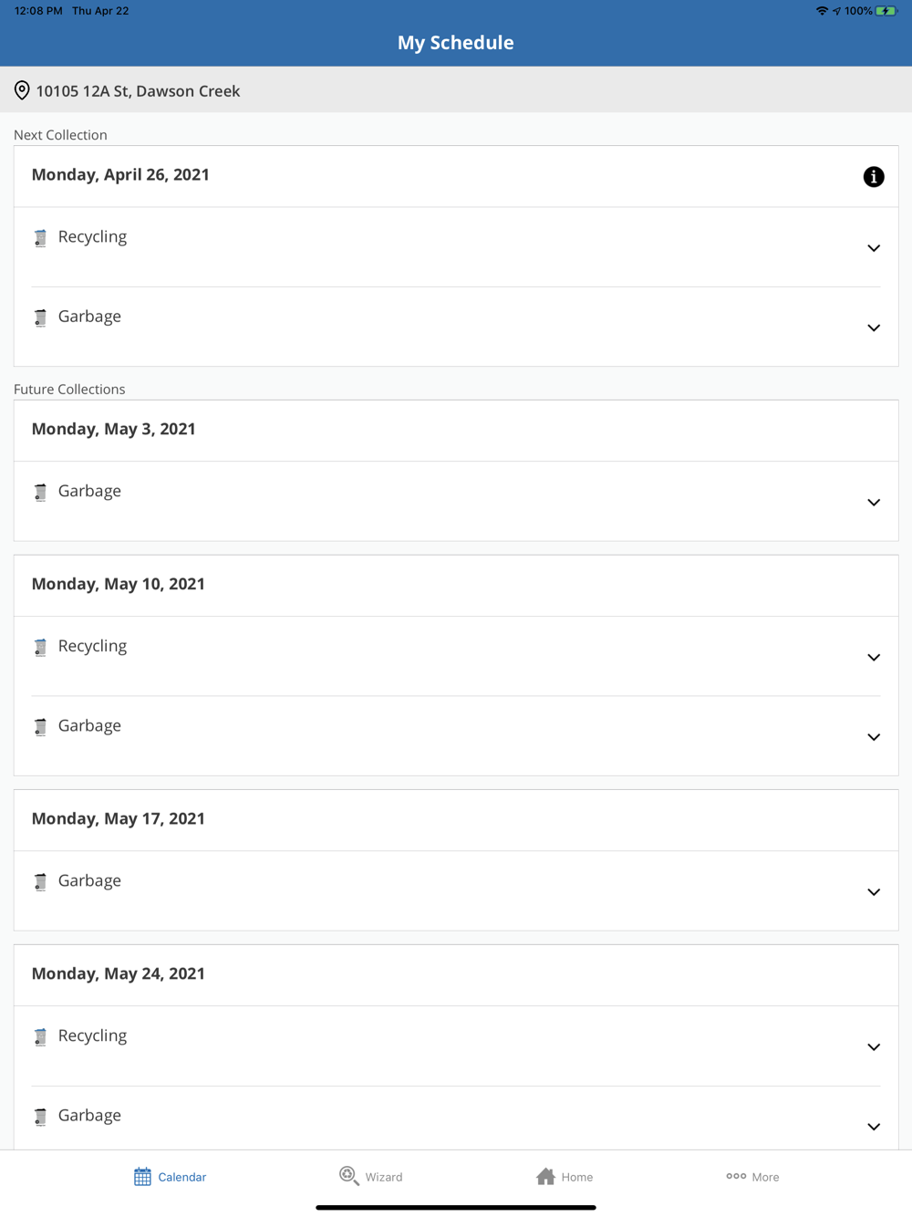Expand Garbage details for May 24
912x1217 pixels.
873,1127
